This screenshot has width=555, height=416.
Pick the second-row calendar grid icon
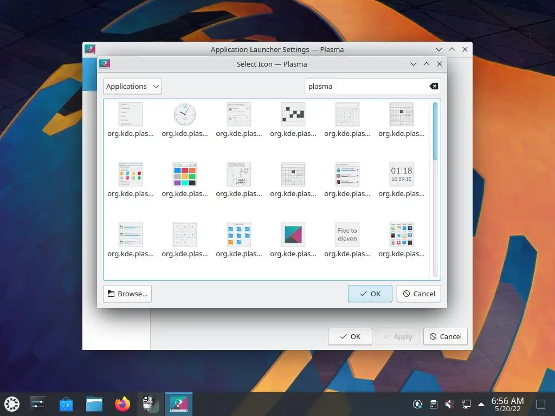(x=293, y=174)
